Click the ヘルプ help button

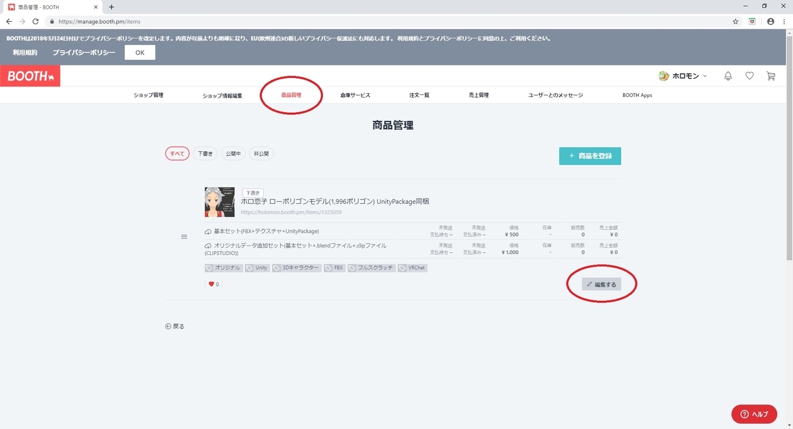(754, 414)
